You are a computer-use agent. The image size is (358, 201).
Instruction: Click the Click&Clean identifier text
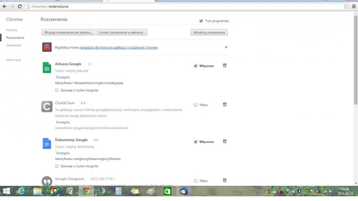click(x=91, y=128)
